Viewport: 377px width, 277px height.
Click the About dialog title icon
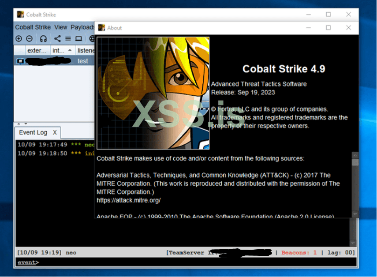tap(101, 28)
